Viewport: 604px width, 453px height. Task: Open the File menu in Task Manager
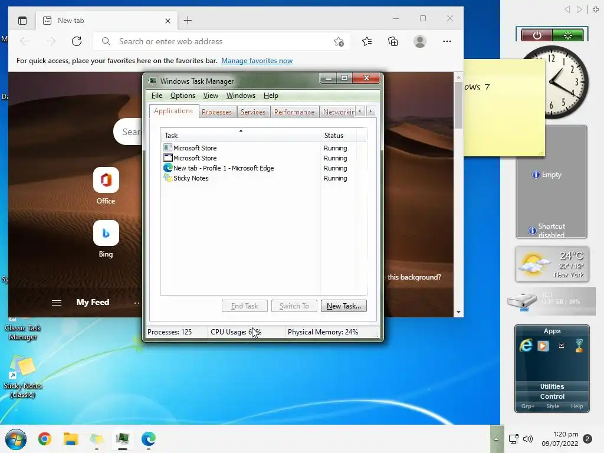pyautogui.click(x=157, y=96)
